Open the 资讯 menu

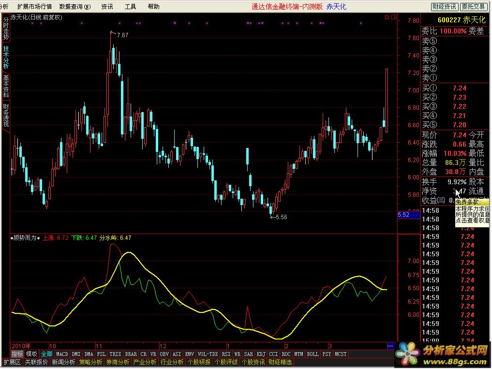[x=107, y=6]
